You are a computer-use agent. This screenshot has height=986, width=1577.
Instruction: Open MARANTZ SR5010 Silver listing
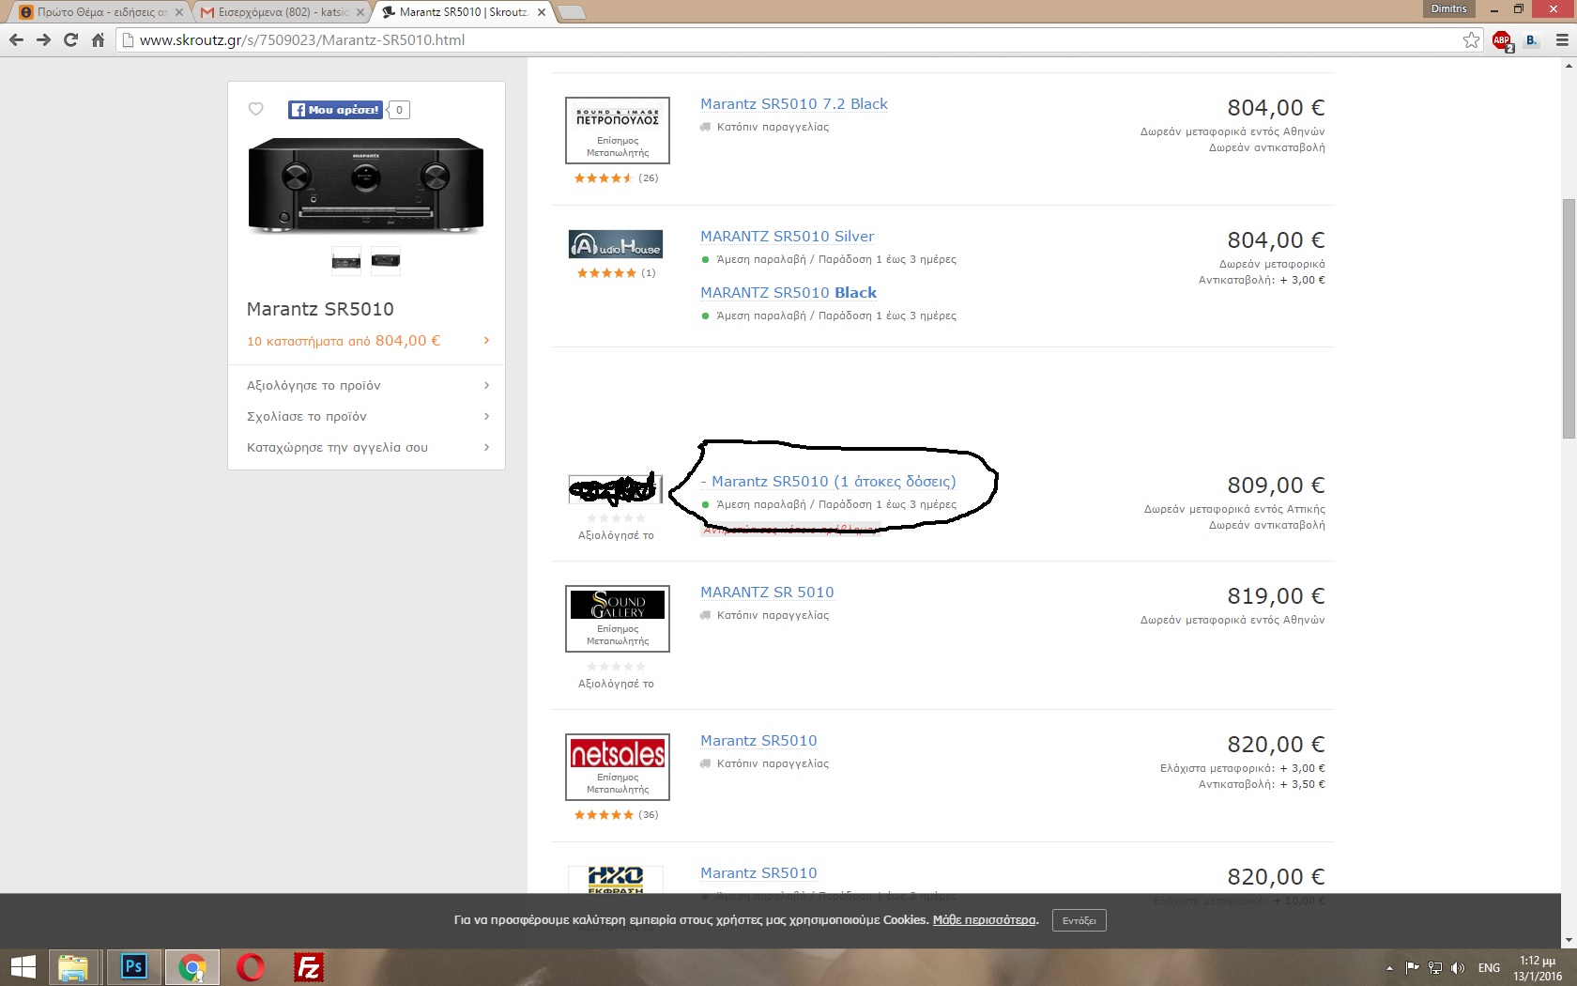(787, 237)
